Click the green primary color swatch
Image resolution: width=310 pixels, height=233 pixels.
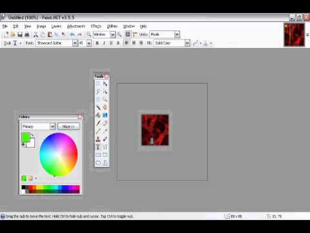point(25,137)
